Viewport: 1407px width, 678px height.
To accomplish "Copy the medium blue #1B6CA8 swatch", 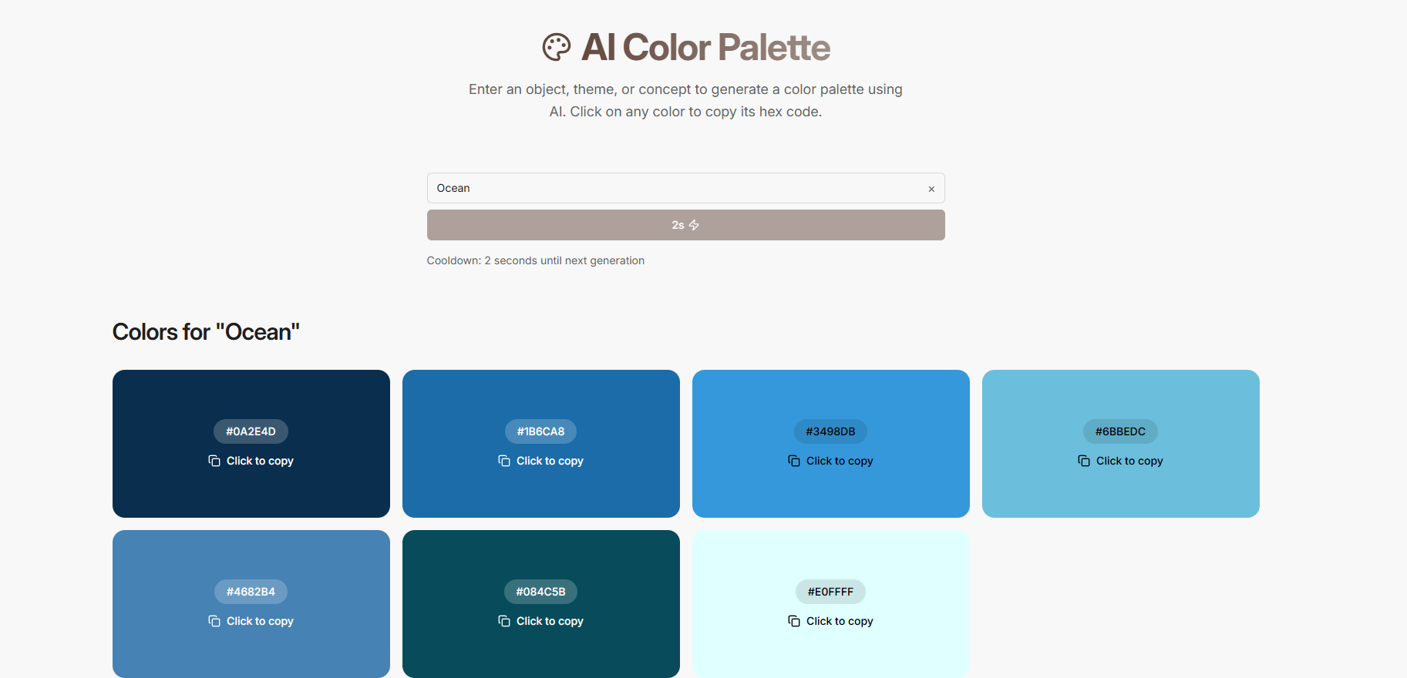I will (540, 444).
